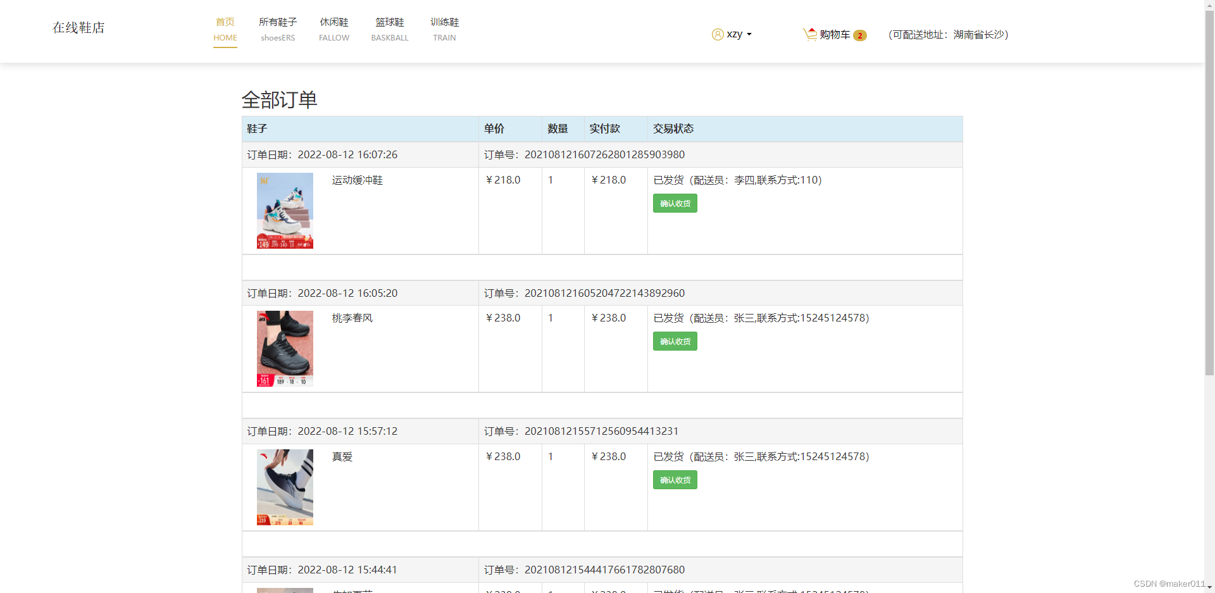Open the 购物车 cart link
Viewport: 1215px width, 593px height.
[835, 35]
